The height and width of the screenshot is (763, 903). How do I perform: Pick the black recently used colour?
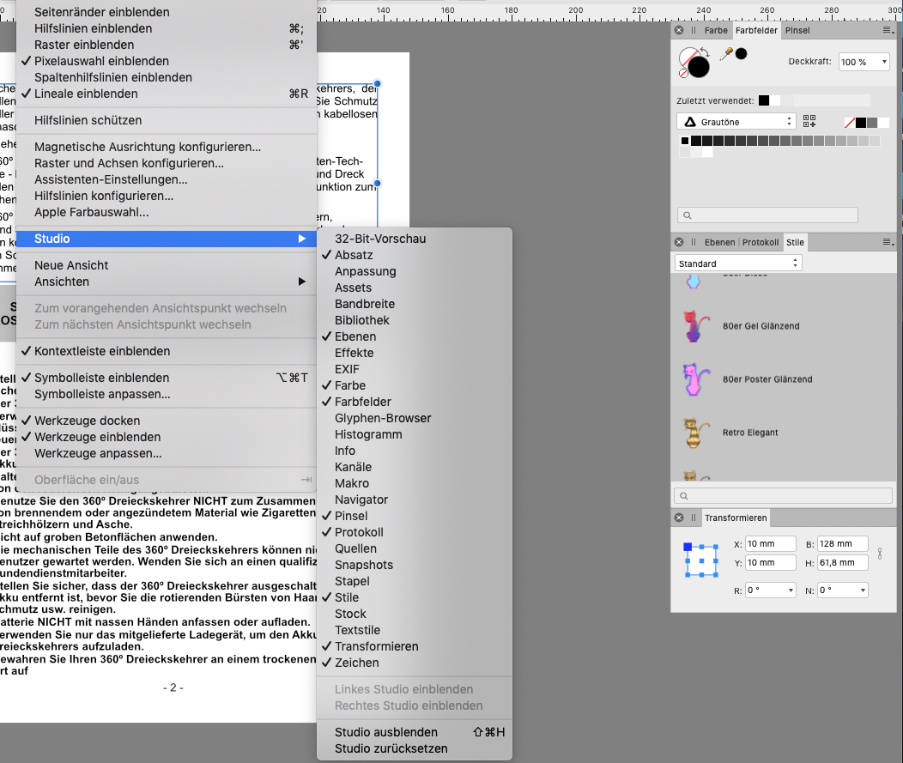pyautogui.click(x=764, y=100)
